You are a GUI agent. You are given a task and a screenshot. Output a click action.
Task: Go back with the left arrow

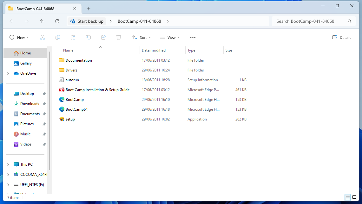[x=11, y=21]
